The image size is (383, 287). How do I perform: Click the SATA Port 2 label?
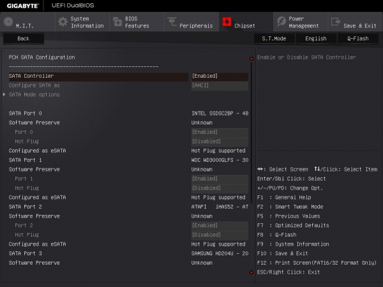point(25,207)
